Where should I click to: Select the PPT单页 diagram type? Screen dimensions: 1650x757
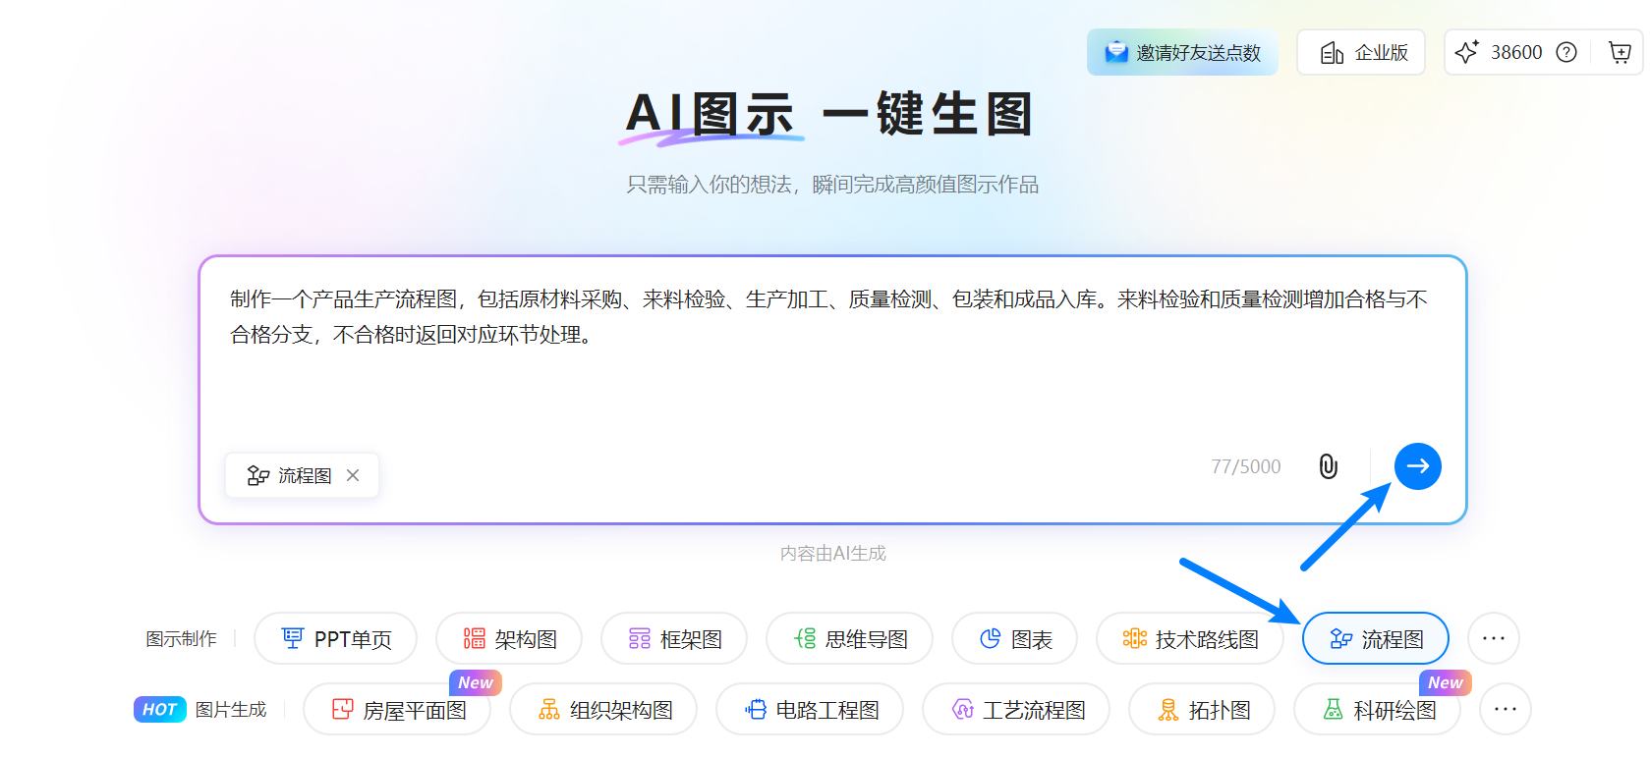[x=335, y=639]
